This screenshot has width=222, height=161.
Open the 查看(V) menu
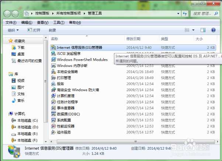pyautogui.click(x=43, y=22)
